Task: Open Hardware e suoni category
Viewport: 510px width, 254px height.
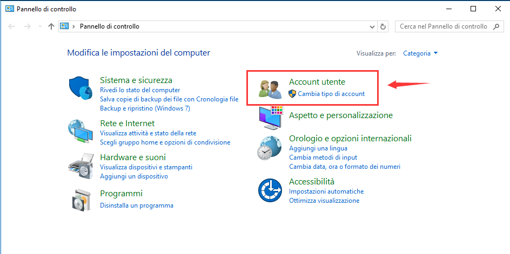Action: (x=133, y=157)
